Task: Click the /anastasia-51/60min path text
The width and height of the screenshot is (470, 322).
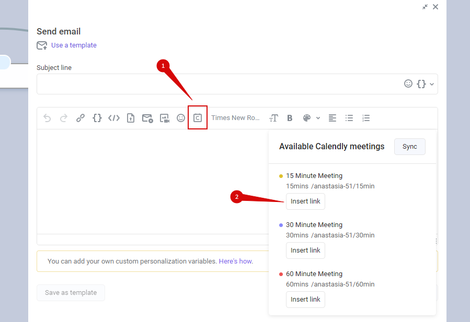Action: tap(343, 284)
